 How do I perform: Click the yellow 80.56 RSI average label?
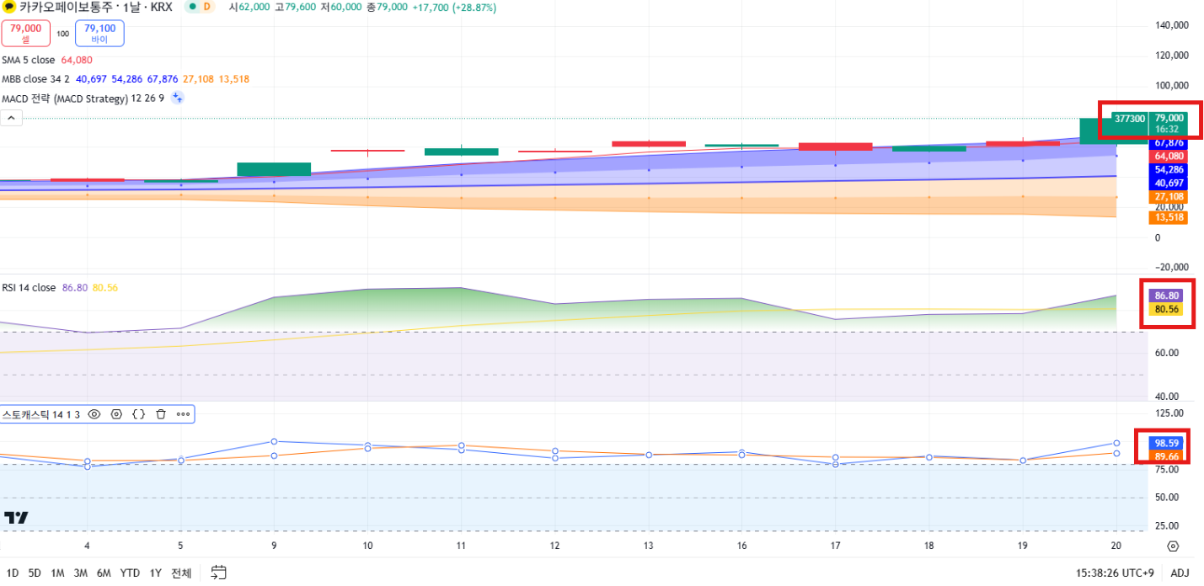(x=1166, y=309)
